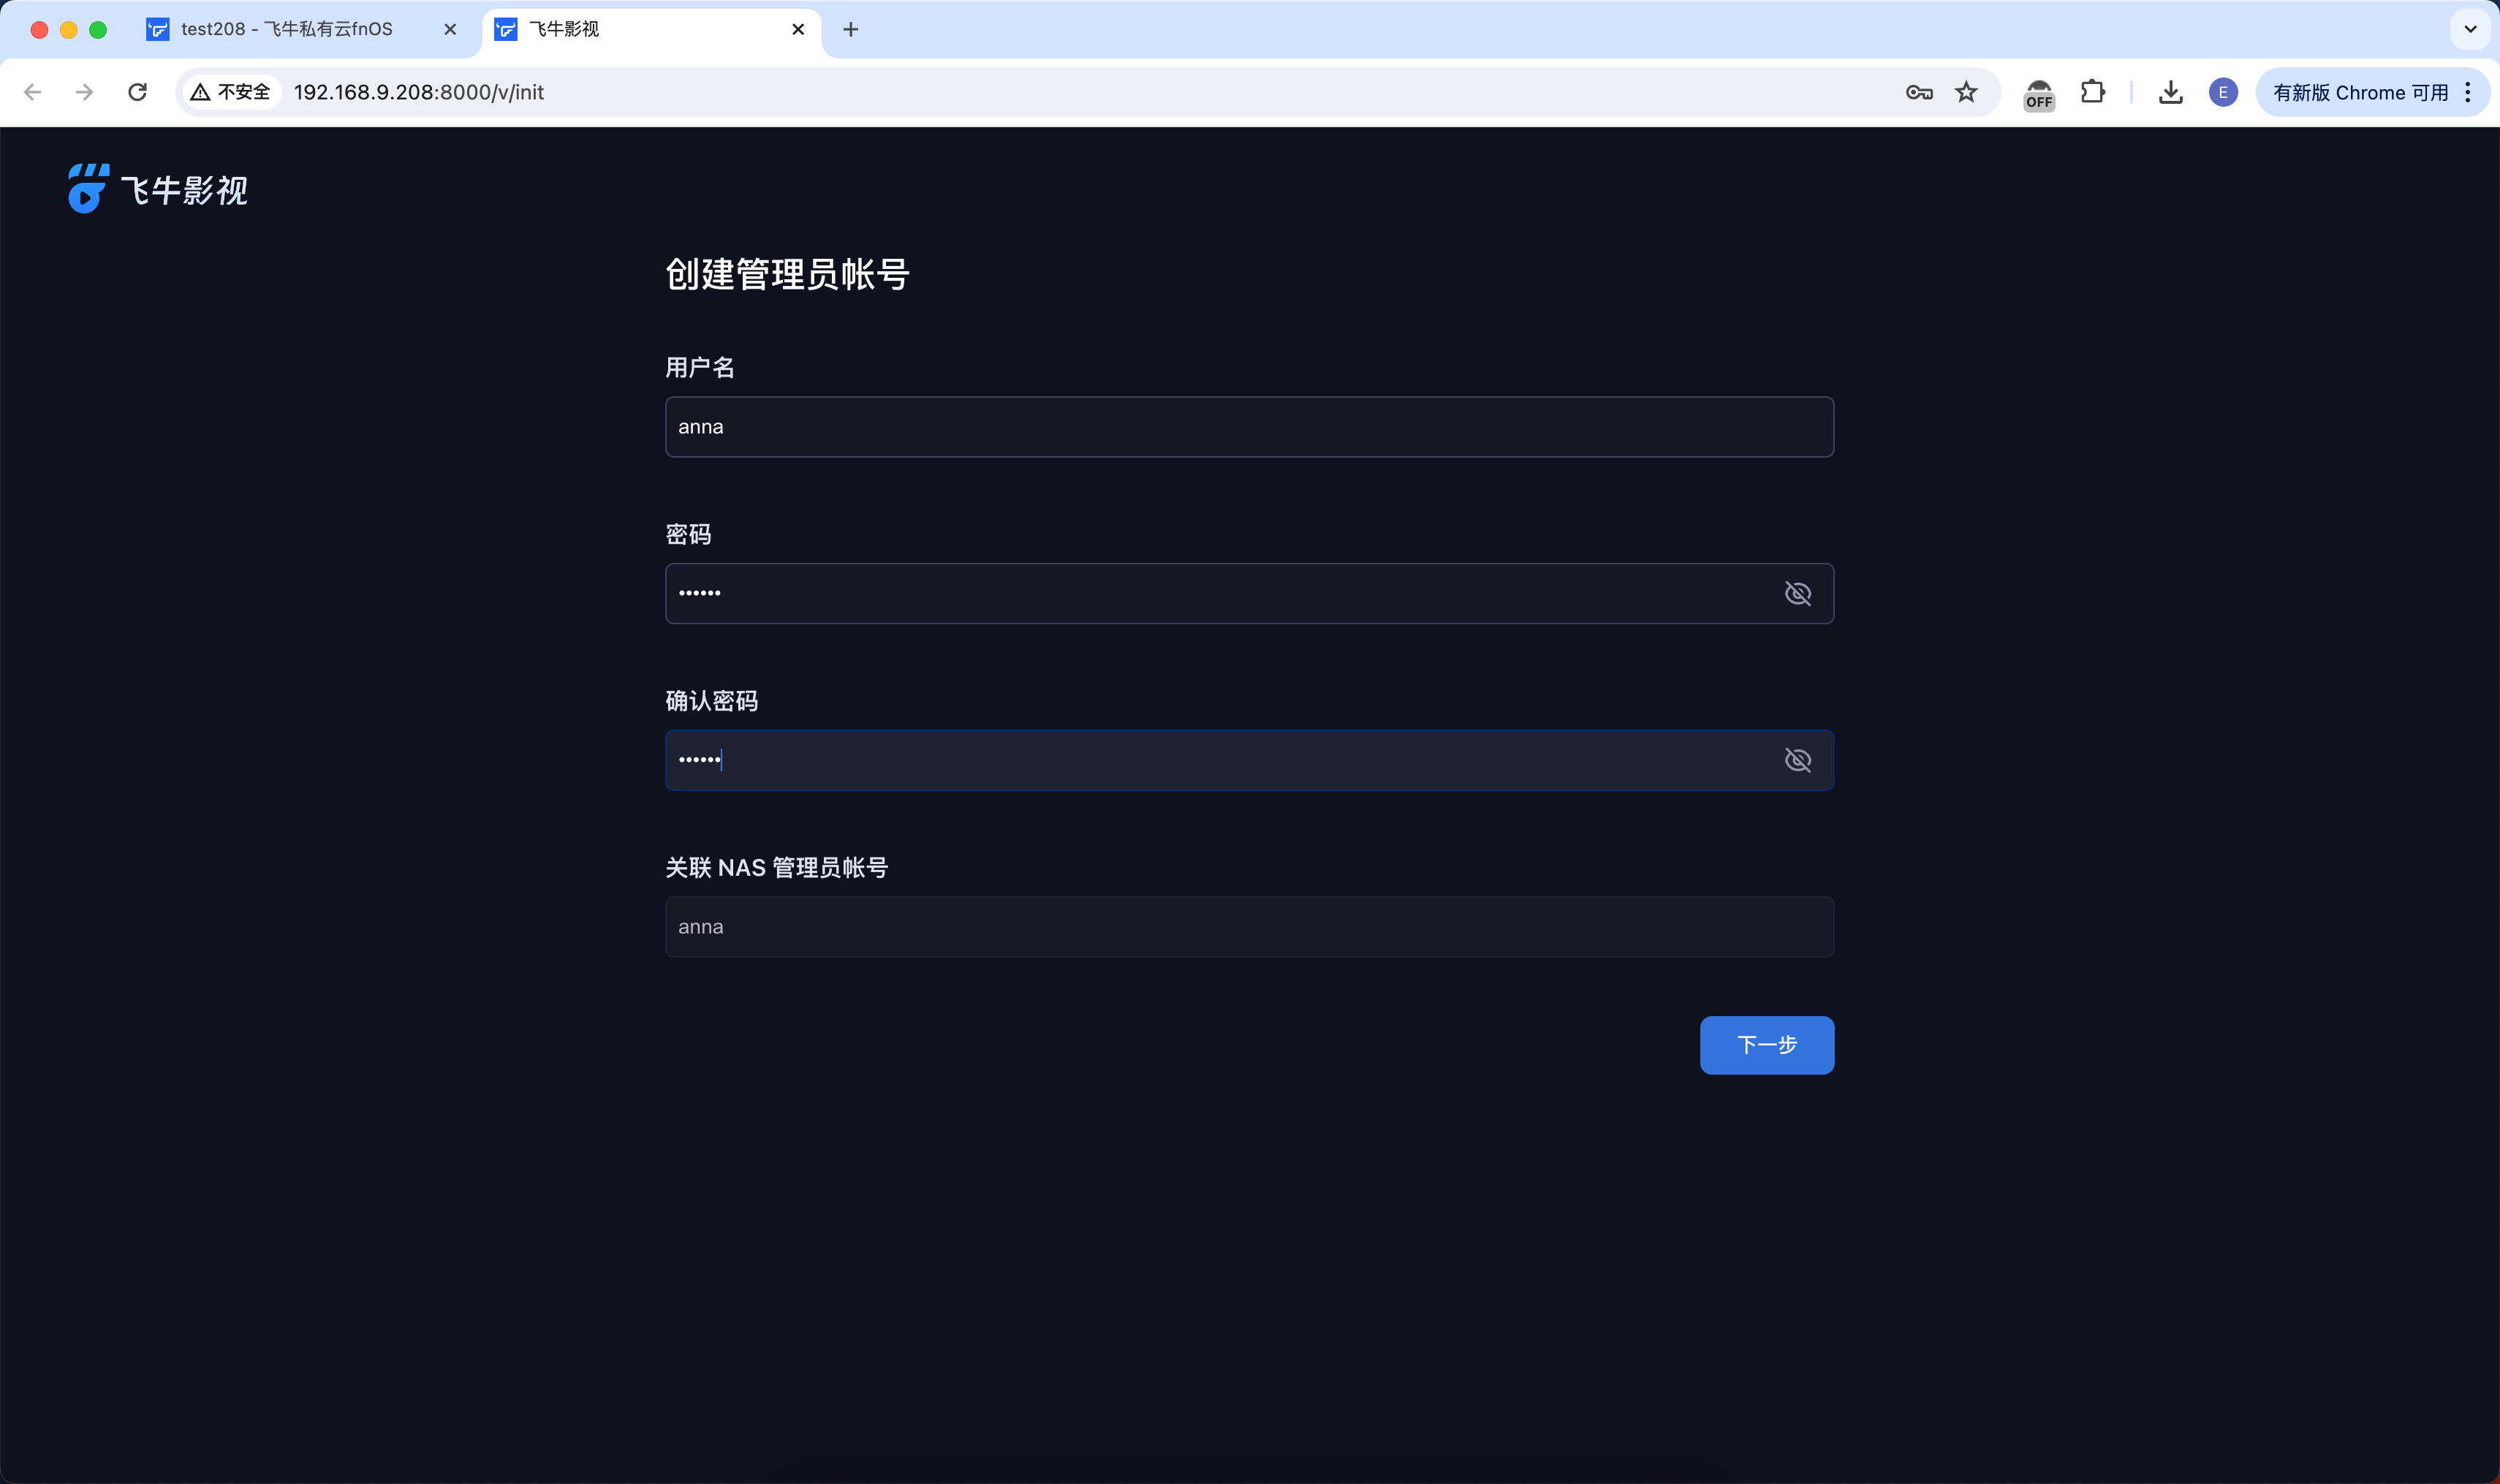The image size is (2500, 1484).
Task: Click the 关联 NAS 管理员帐号 label
Action: pyautogui.click(x=776, y=867)
